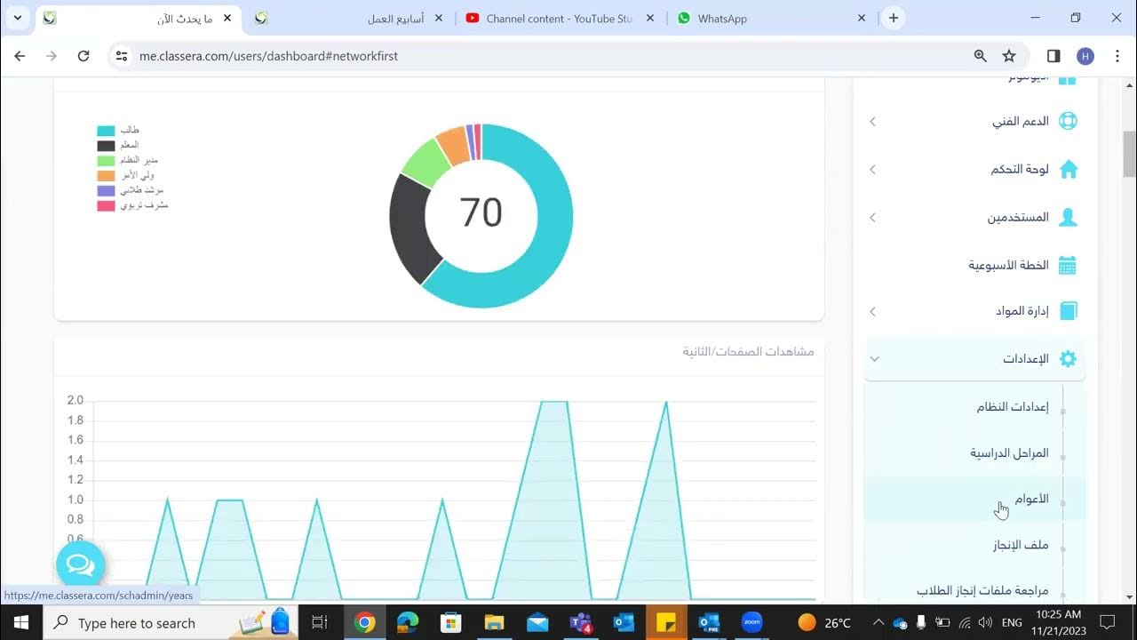Collapse the الإعدادات menu chevron
Screen dimensions: 1137x640
pyautogui.click(x=874, y=359)
